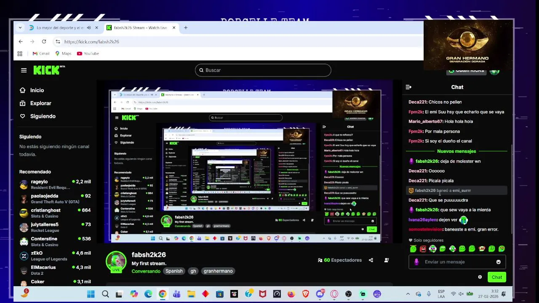Click the Enviar un mensaje field
This screenshot has height=303, width=539.
(x=457, y=262)
